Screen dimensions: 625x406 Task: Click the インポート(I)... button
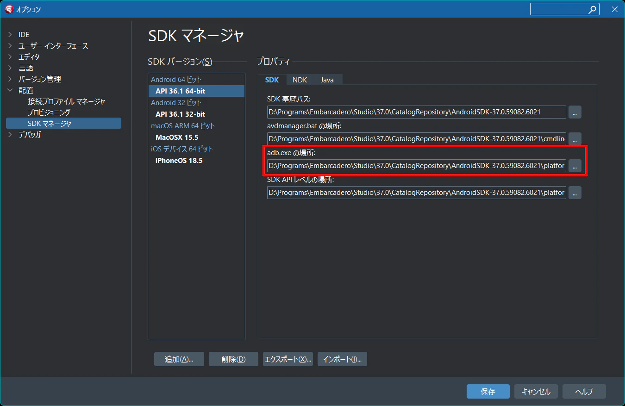[x=342, y=359]
